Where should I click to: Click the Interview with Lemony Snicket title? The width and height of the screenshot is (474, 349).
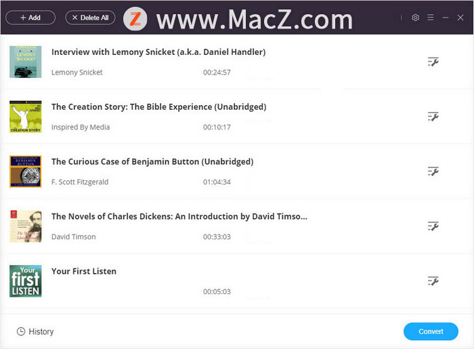tap(158, 52)
